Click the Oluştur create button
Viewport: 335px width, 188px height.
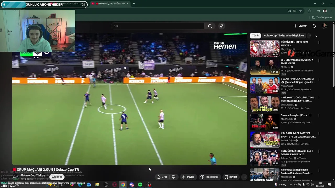point(300,26)
